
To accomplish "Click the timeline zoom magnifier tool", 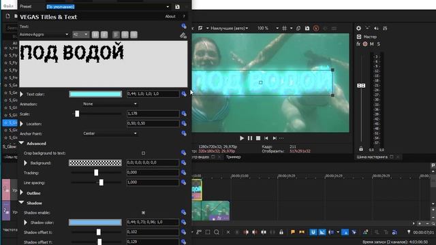I will click(217, 232).
